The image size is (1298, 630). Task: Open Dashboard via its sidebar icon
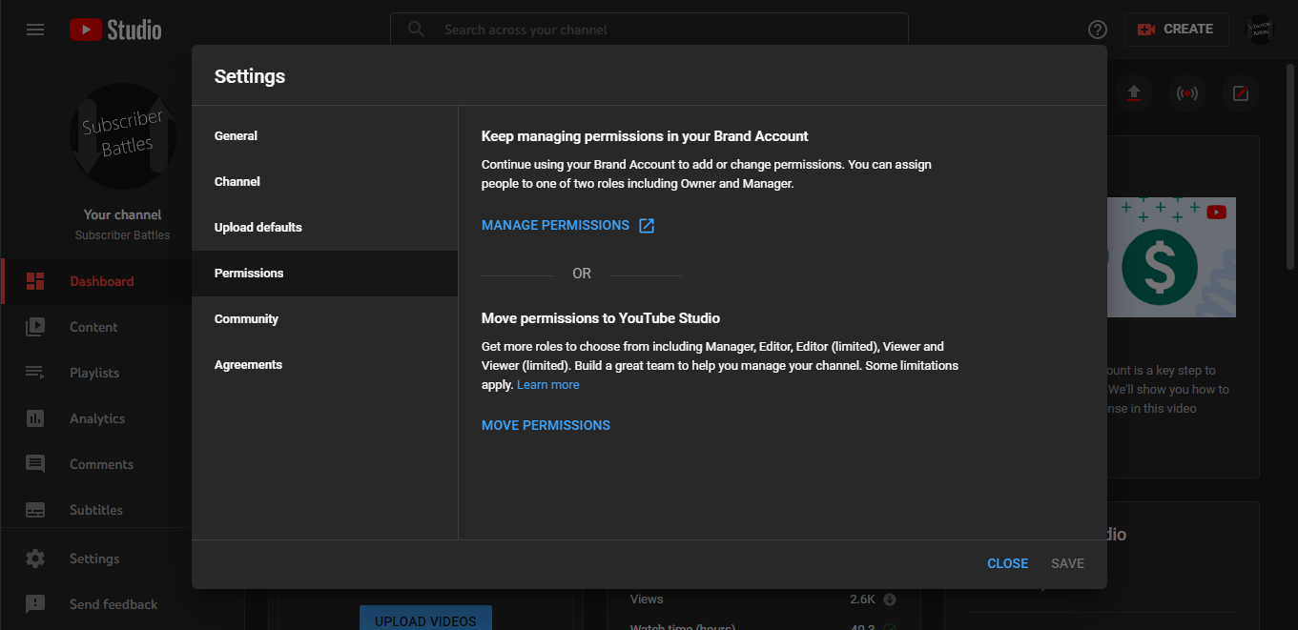click(x=35, y=281)
